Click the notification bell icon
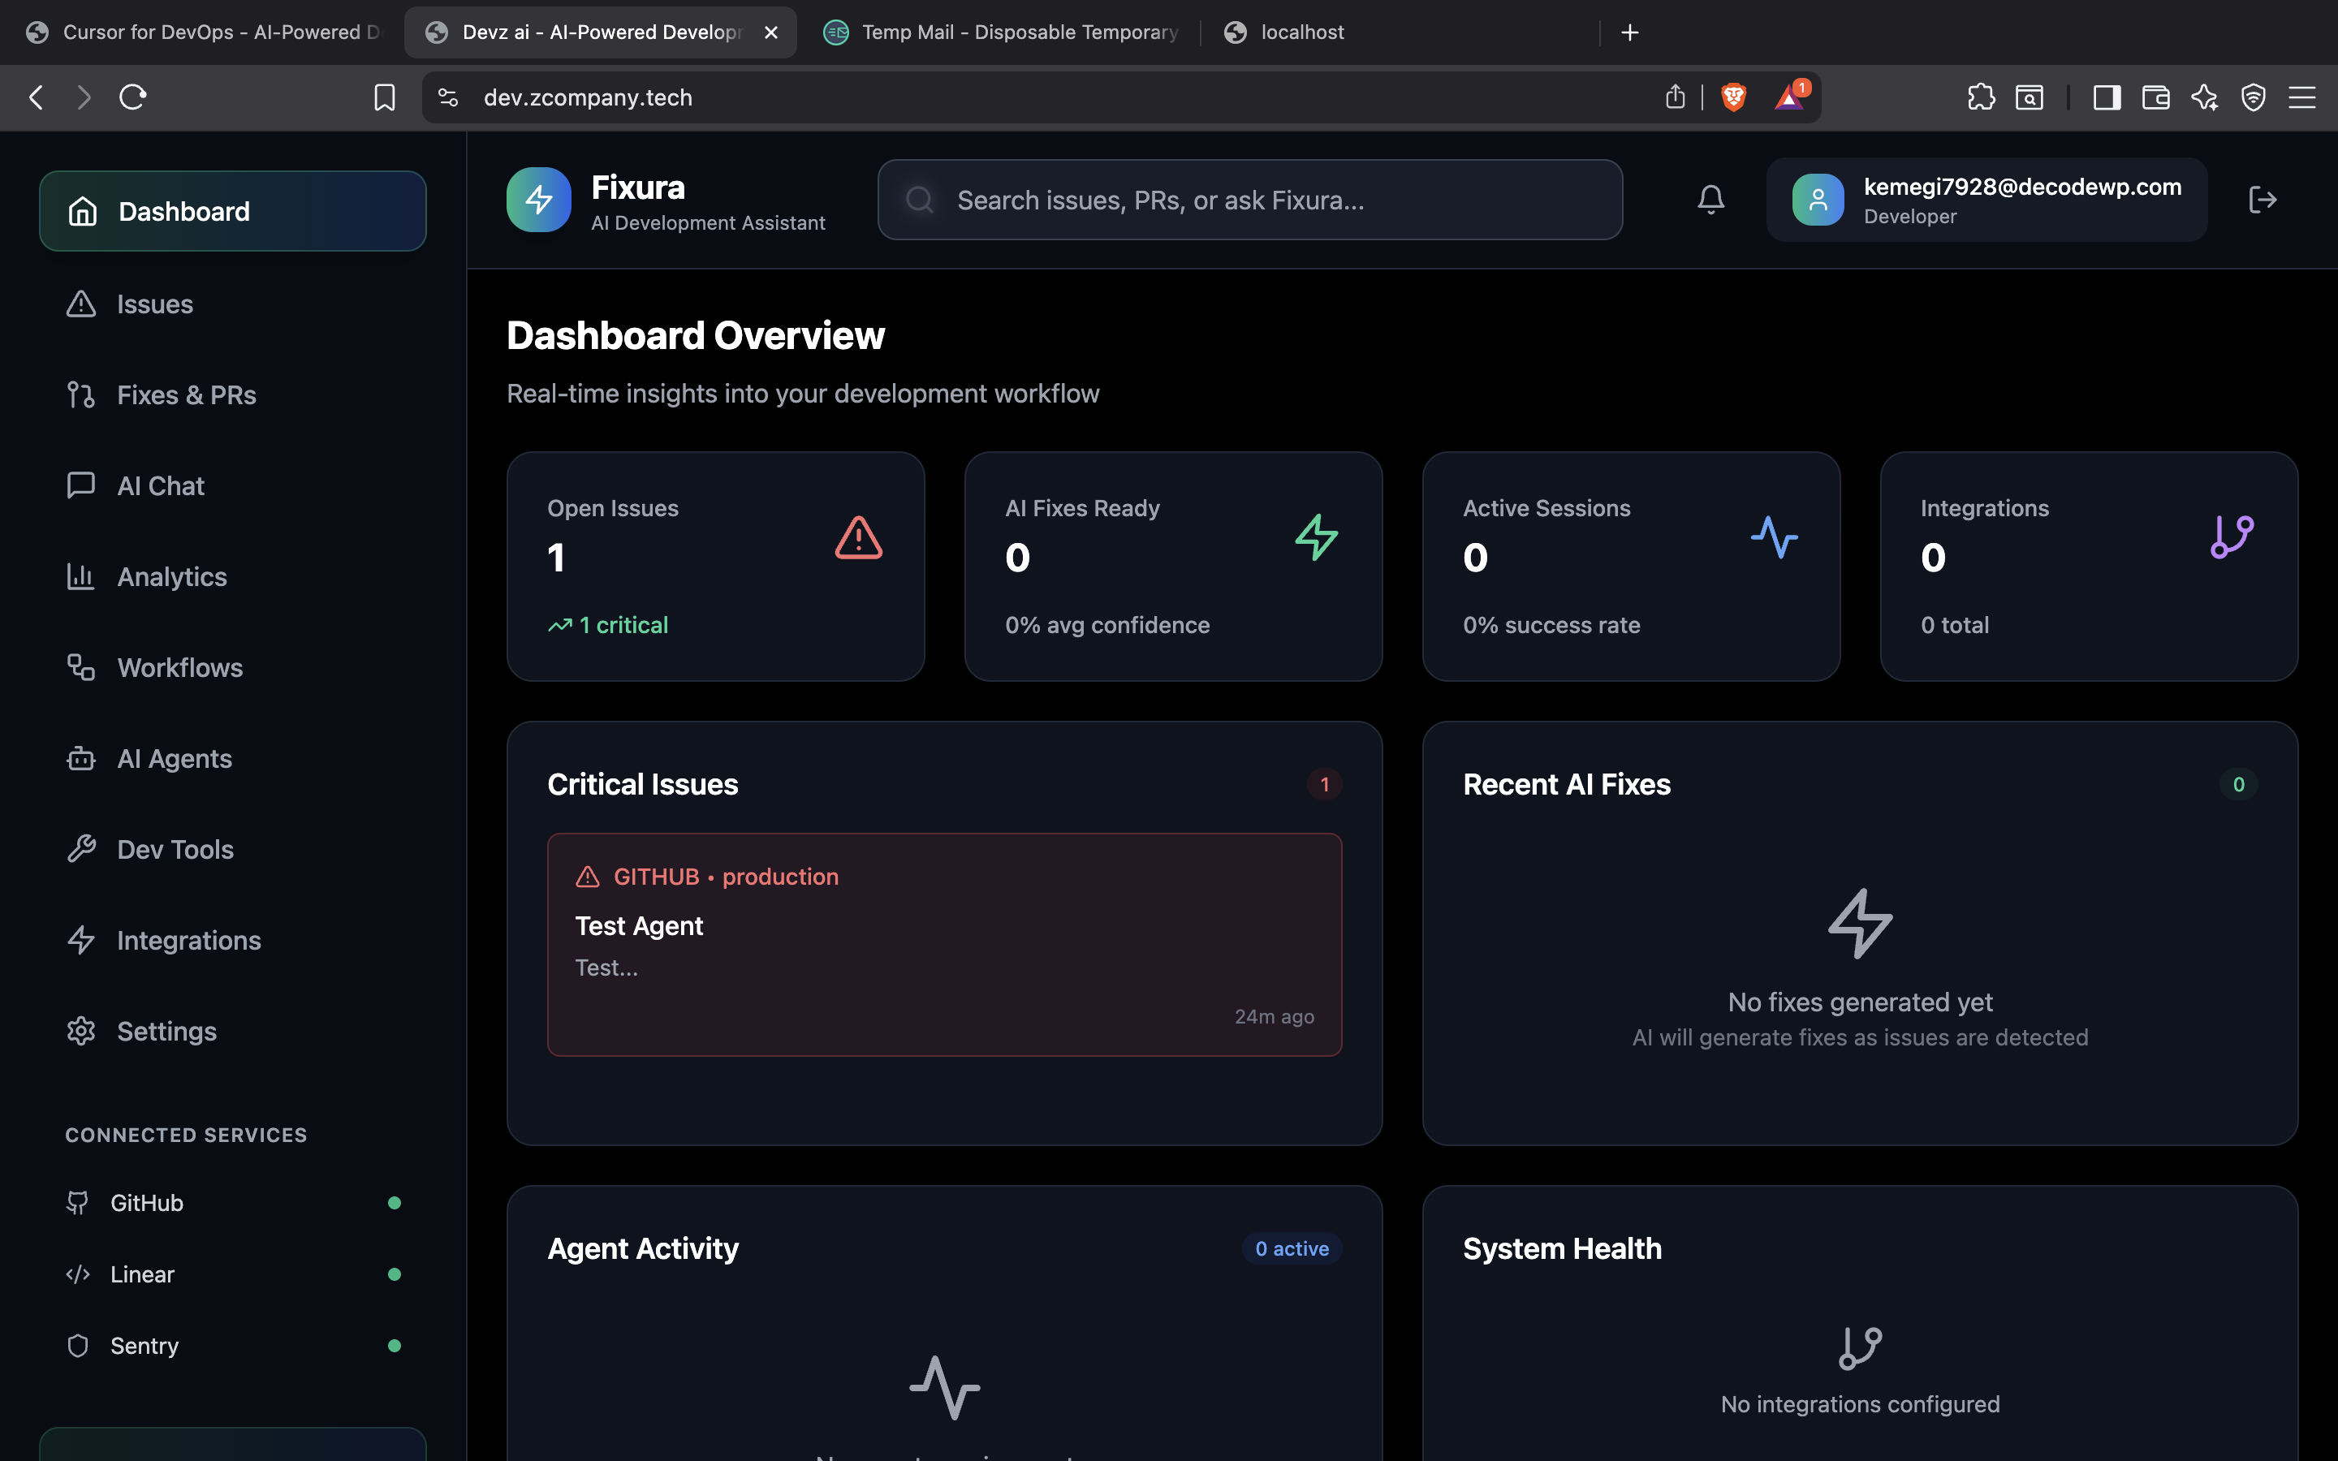 (1710, 200)
